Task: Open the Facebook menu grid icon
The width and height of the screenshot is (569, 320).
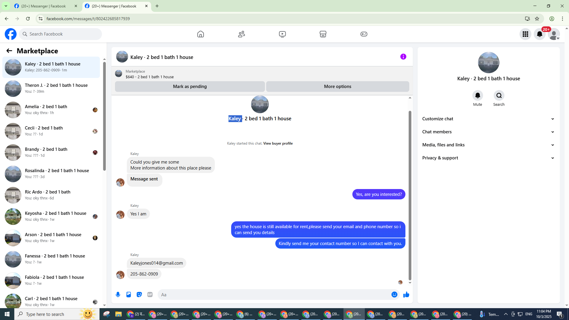Action: pyautogui.click(x=525, y=34)
